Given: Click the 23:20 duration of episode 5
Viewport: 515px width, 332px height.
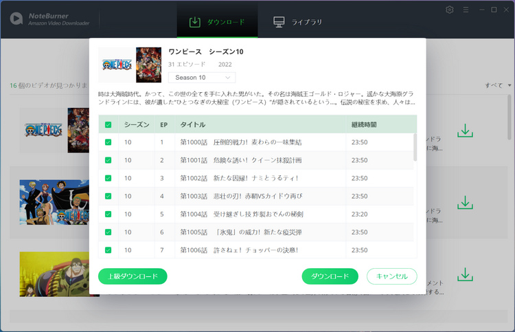Looking at the screenshot, I should click(x=359, y=214).
